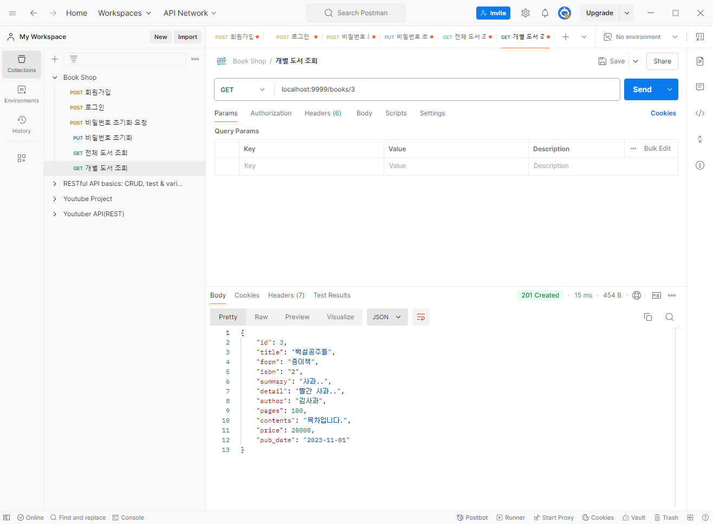Click the New button
The image size is (713, 524).
(x=161, y=37)
